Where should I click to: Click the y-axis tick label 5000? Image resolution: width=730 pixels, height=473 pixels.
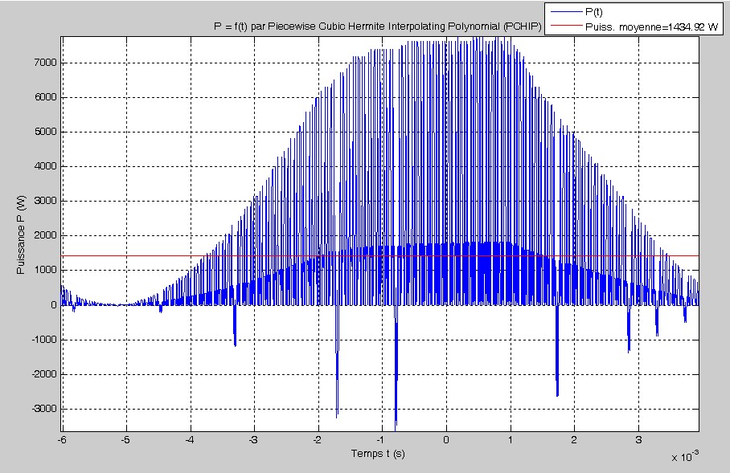[x=45, y=132]
